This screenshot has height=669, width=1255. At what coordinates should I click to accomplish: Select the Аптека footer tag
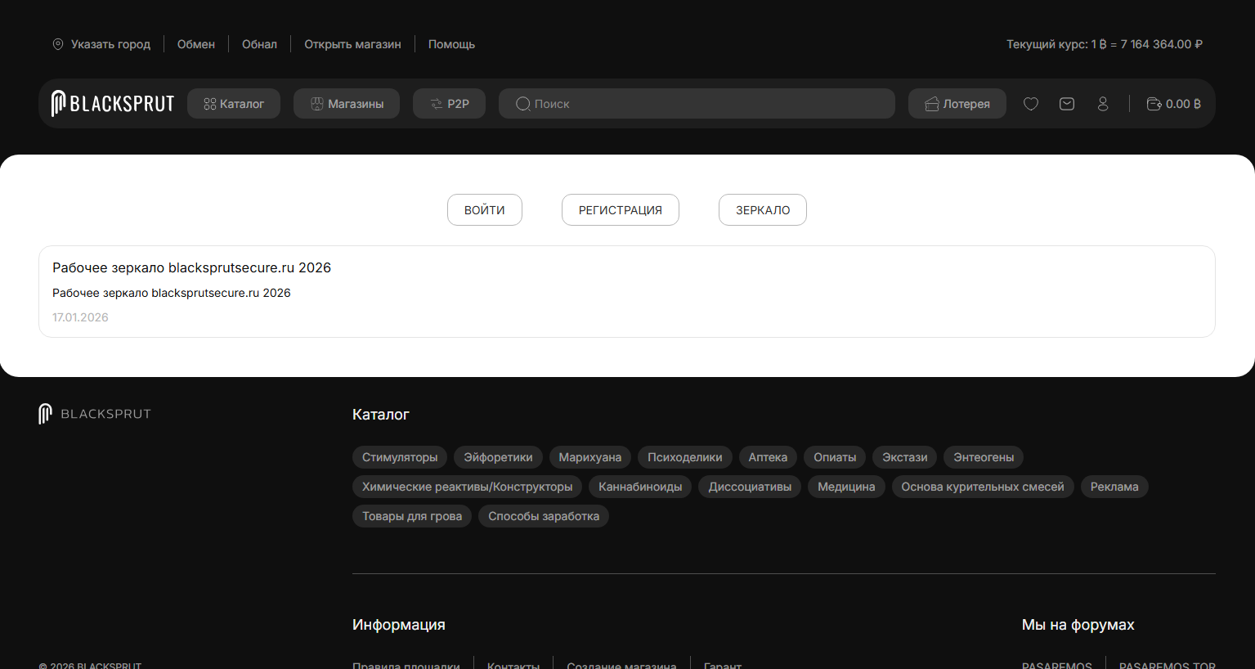(x=768, y=457)
